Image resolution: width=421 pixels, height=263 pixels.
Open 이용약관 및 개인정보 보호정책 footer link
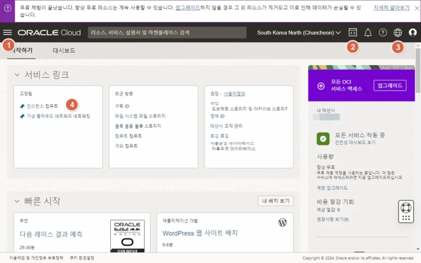click(x=36, y=258)
